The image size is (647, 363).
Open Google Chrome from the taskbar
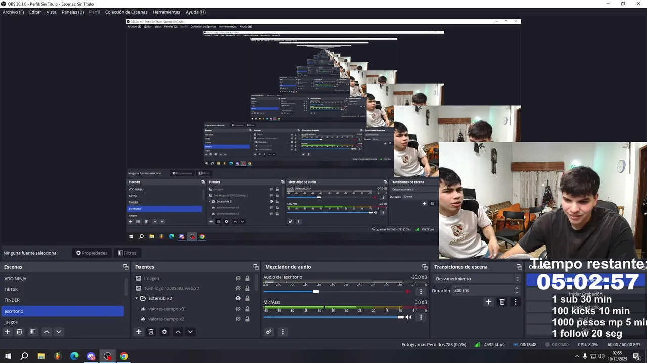pos(124,356)
